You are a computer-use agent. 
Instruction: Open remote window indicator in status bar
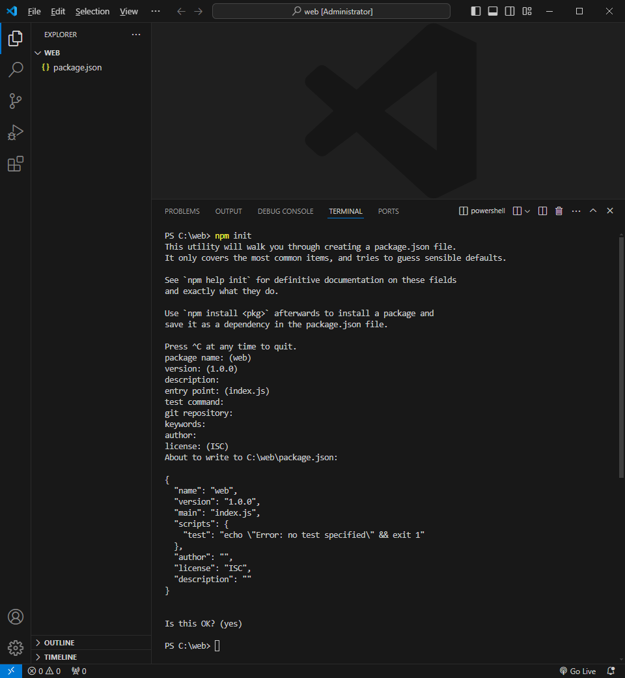point(11,671)
